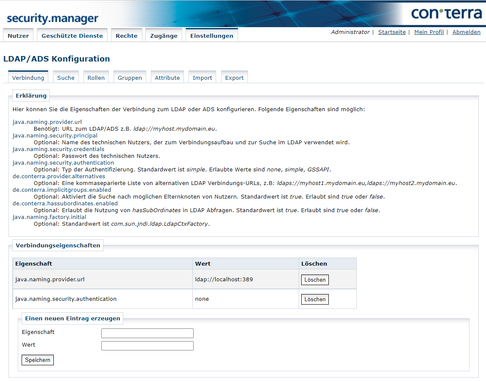Image resolution: width=486 pixels, height=381 pixels.
Task: Open the Gruppen tab
Action: tap(130, 78)
